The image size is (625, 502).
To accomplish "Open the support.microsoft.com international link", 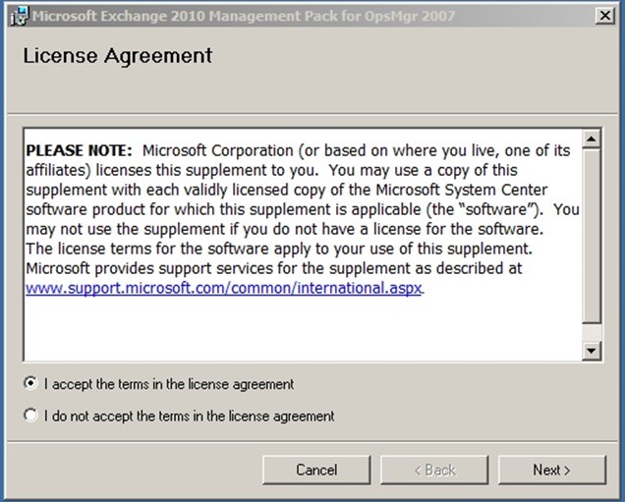I will [224, 288].
